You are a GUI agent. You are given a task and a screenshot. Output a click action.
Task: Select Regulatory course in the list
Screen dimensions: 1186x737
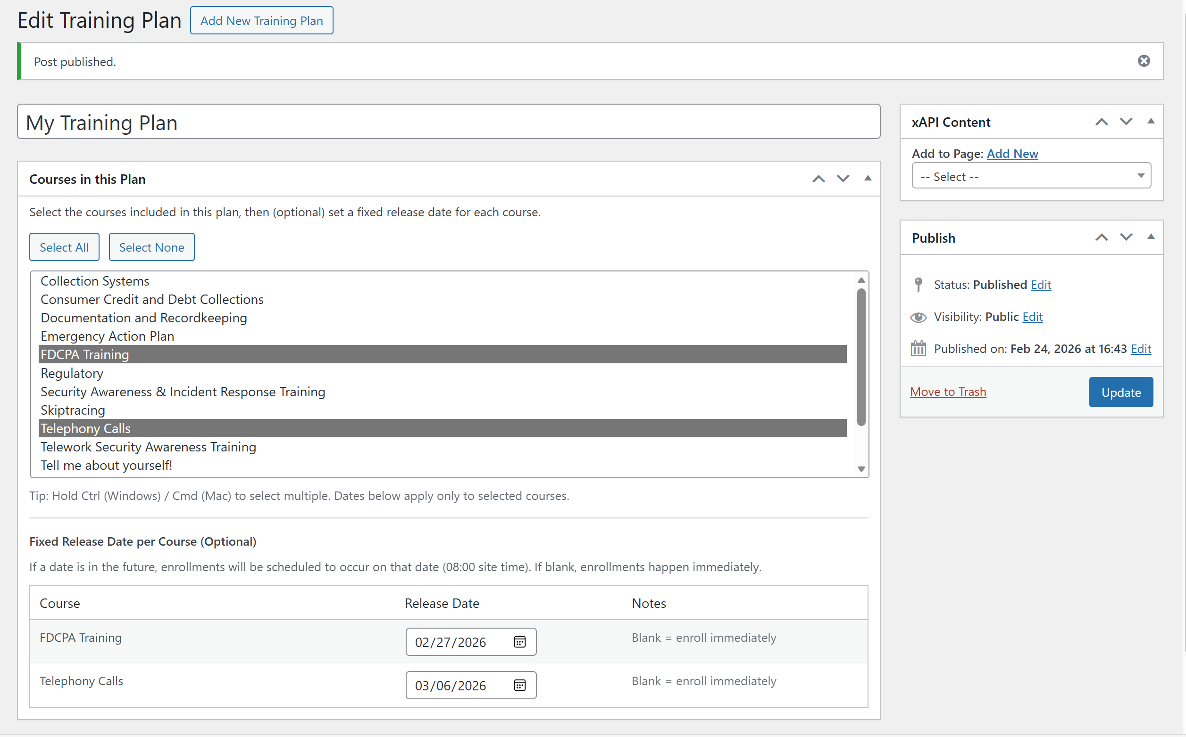[x=72, y=373]
